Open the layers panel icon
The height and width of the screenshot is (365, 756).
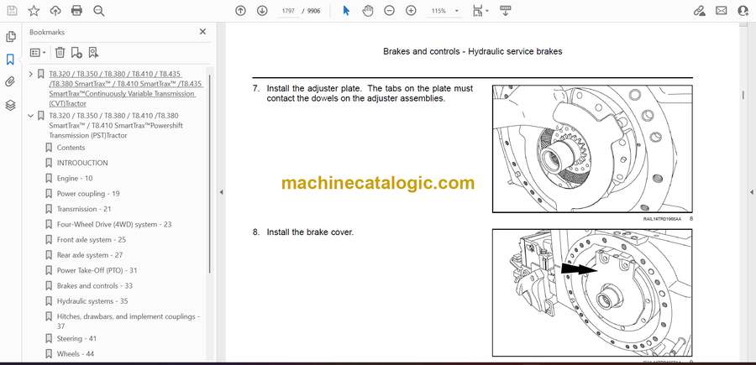[11, 105]
